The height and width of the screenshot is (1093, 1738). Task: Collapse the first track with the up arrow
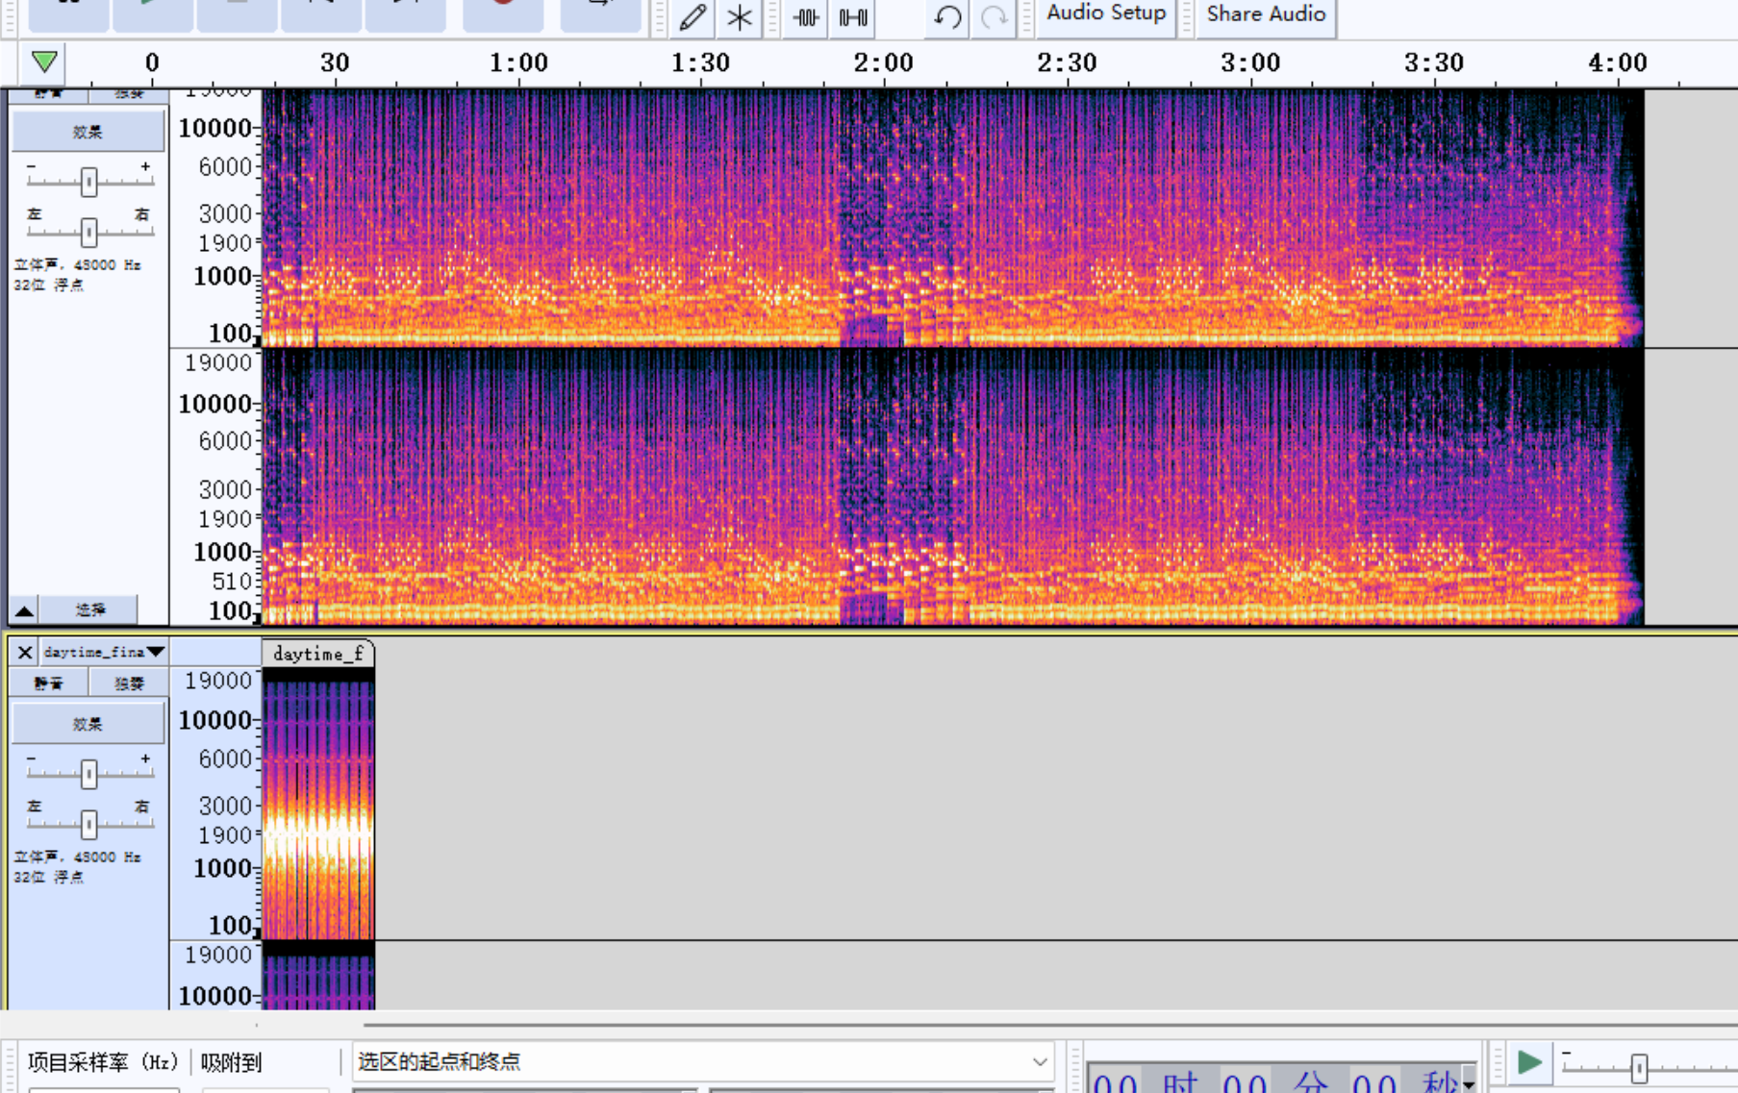pyautogui.click(x=24, y=609)
